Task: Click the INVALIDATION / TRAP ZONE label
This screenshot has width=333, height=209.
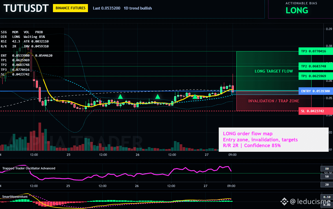Action: pos(273,101)
